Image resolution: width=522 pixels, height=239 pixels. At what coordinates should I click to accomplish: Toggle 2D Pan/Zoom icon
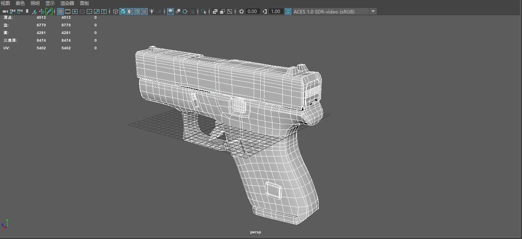pyautogui.click(x=42, y=11)
